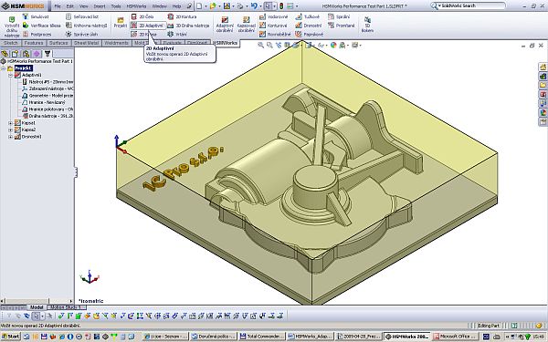Run the Simulovat toolpath simulation
The width and height of the screenshot is (548, 342).
36,16
